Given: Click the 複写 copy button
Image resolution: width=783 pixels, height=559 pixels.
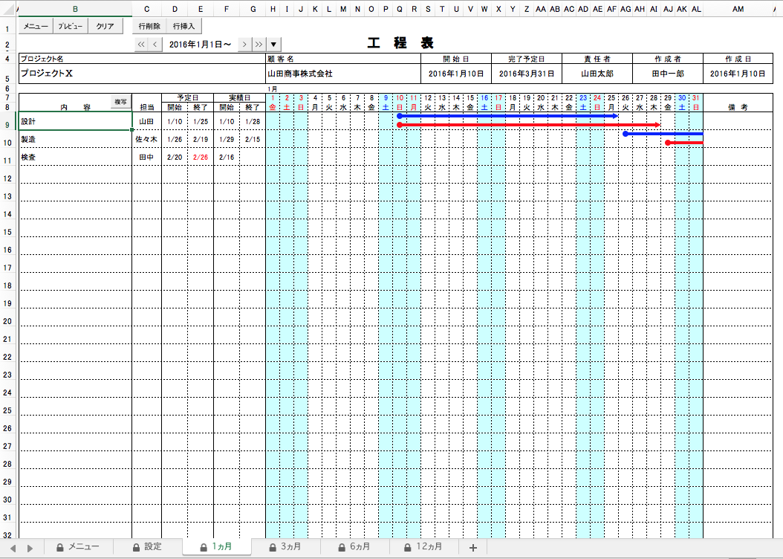Looking at the screenshot, I should pyautogui.click(x=120, y=101).
